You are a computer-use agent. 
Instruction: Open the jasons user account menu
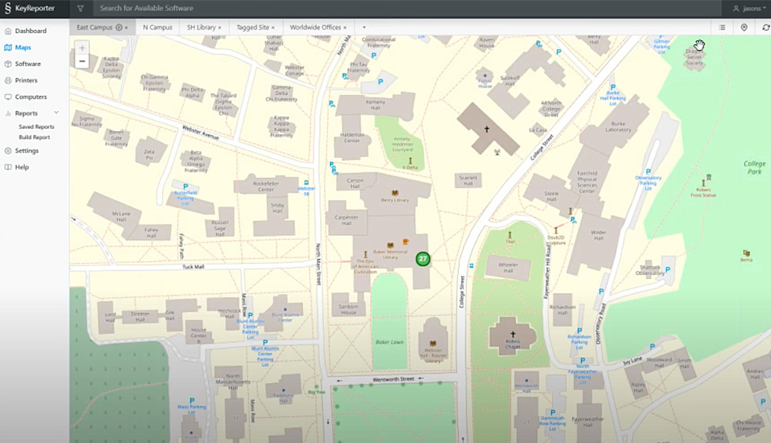tap(749, 8)
